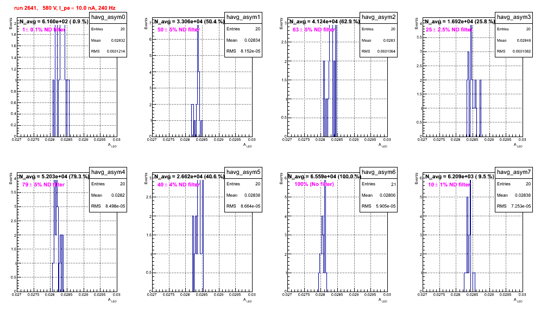Viewport: 541px width, 310px height.
Task: Pick the magenta 63 ± 5% ND filter label
Action: [x=313, y=30]
